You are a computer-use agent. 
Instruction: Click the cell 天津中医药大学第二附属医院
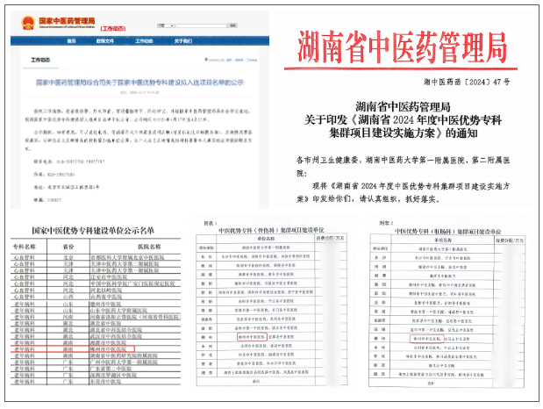(125, 264)
